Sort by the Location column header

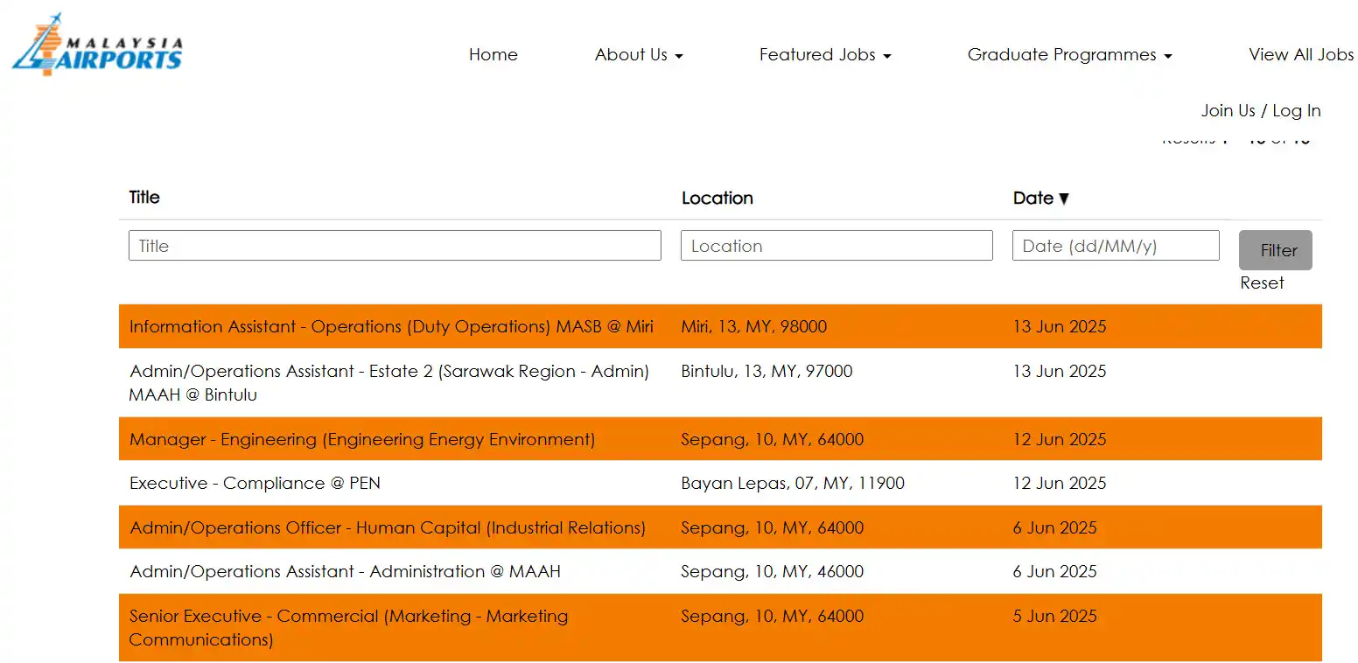[x=717, y=198]
